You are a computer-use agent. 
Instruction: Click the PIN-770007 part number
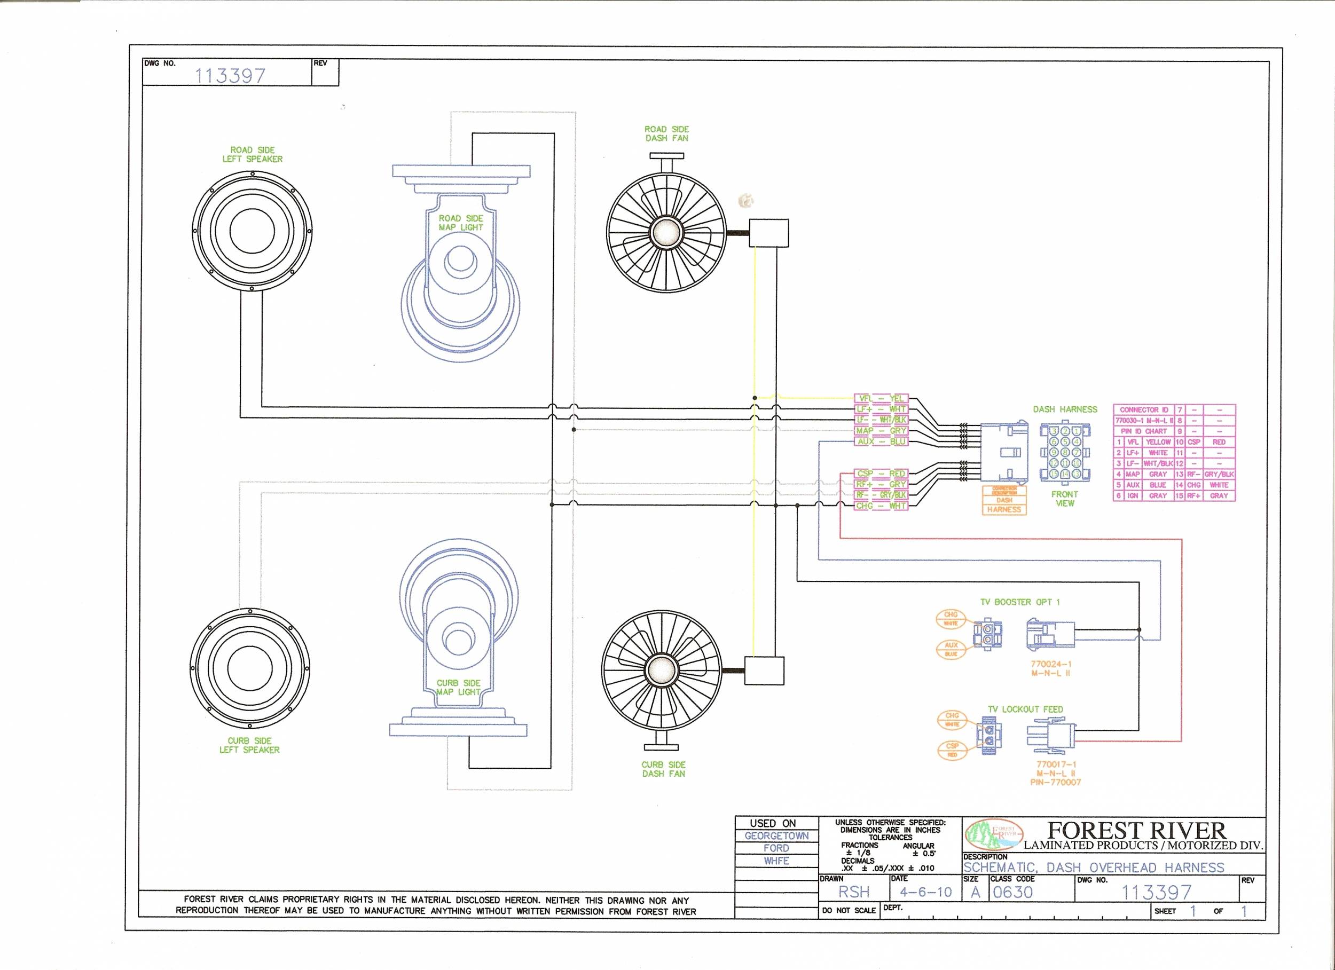click(x=1056, y=782)
